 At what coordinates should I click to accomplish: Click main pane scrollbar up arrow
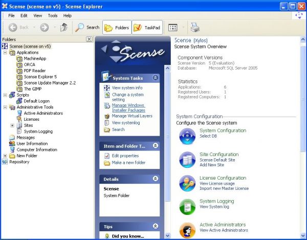tap(303, 39)
